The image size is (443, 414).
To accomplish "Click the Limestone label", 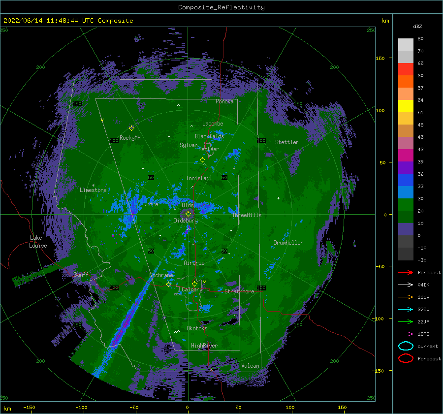I will [x=93, y=190].
